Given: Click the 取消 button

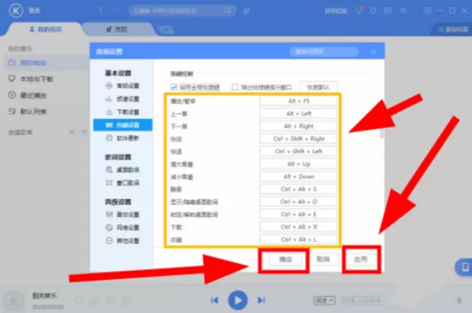Looking at the screenshot, I should [x=323, y=259].
